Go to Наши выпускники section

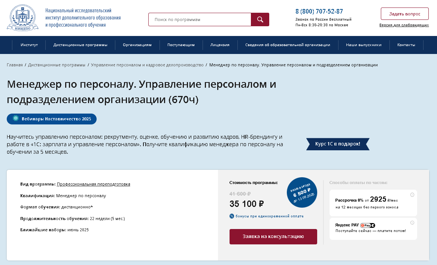click(x=364, y=45)
